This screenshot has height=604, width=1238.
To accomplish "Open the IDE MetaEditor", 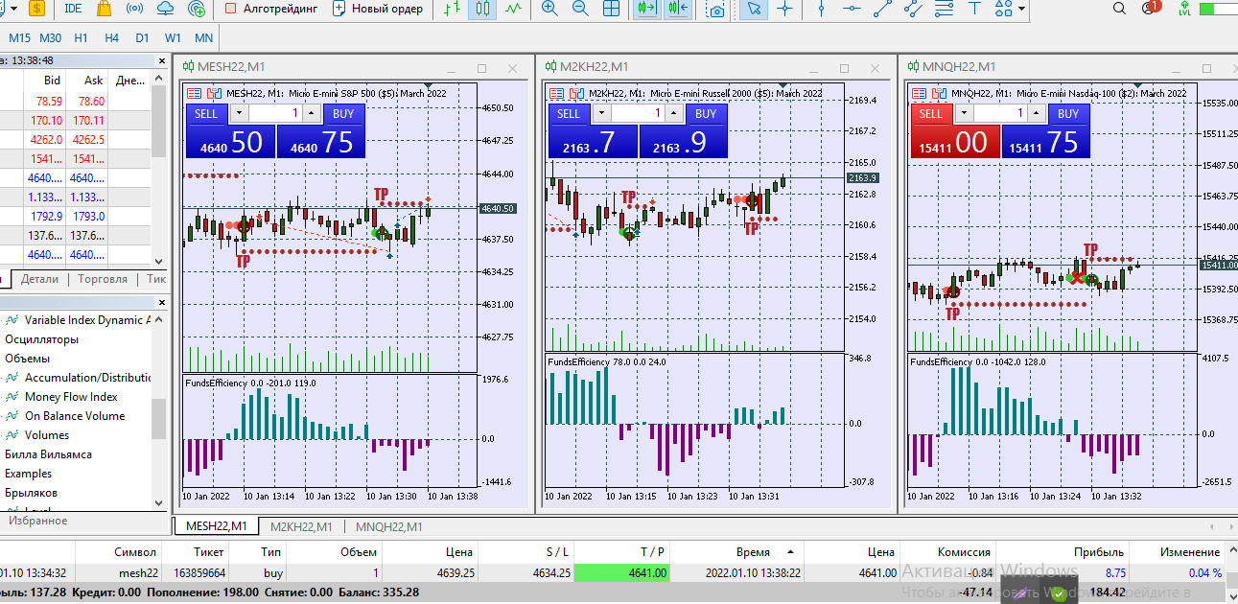I will tap(73, 9).
